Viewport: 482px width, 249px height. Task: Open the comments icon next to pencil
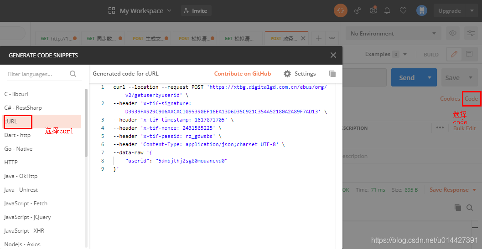coord(469,54)
